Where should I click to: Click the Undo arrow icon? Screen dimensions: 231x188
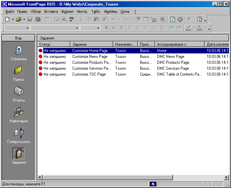[x=114, y=19]
